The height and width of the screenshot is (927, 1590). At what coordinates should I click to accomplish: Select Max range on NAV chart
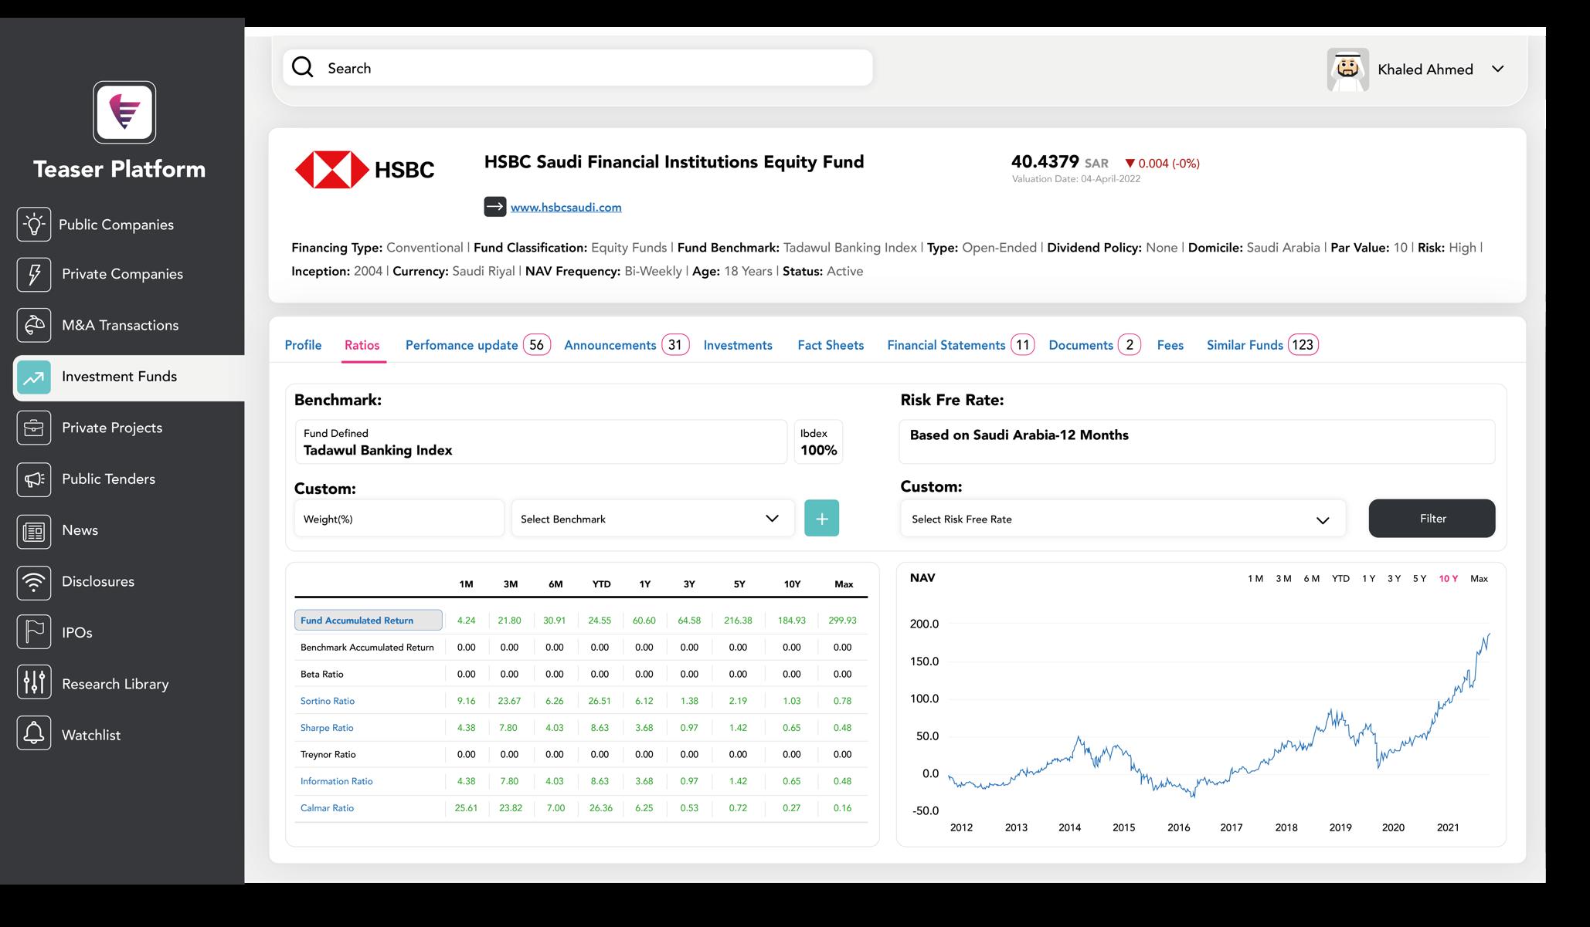coord(1479,579)
